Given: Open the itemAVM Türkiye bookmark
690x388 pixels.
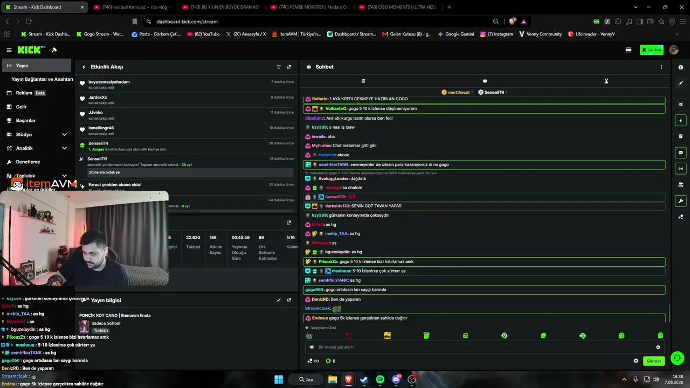Looking at the screenshot, I should click(296, 34).
